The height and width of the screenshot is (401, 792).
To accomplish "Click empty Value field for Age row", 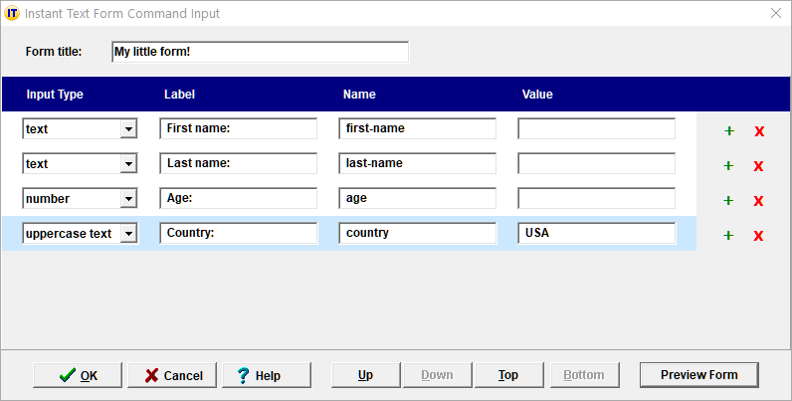I will tap(597, 198).
